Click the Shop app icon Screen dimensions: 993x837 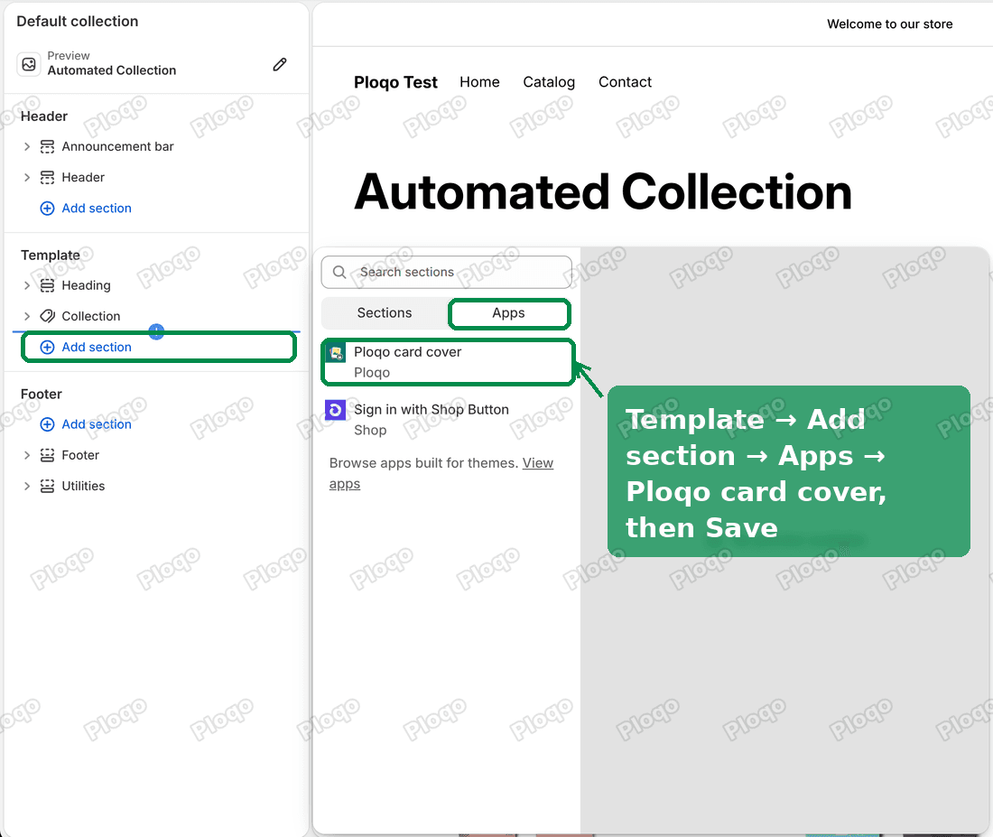335,410
